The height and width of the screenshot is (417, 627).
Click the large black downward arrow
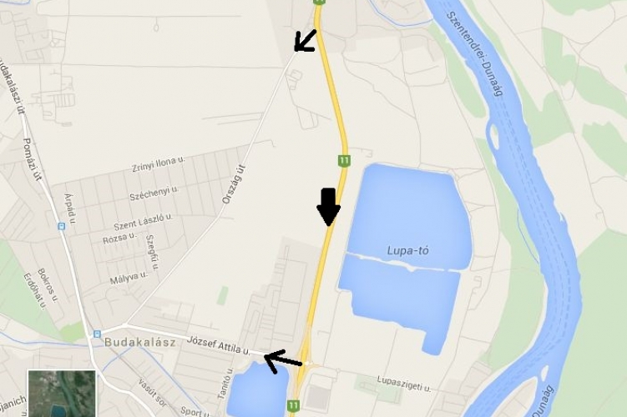click(x=328, y=207)
